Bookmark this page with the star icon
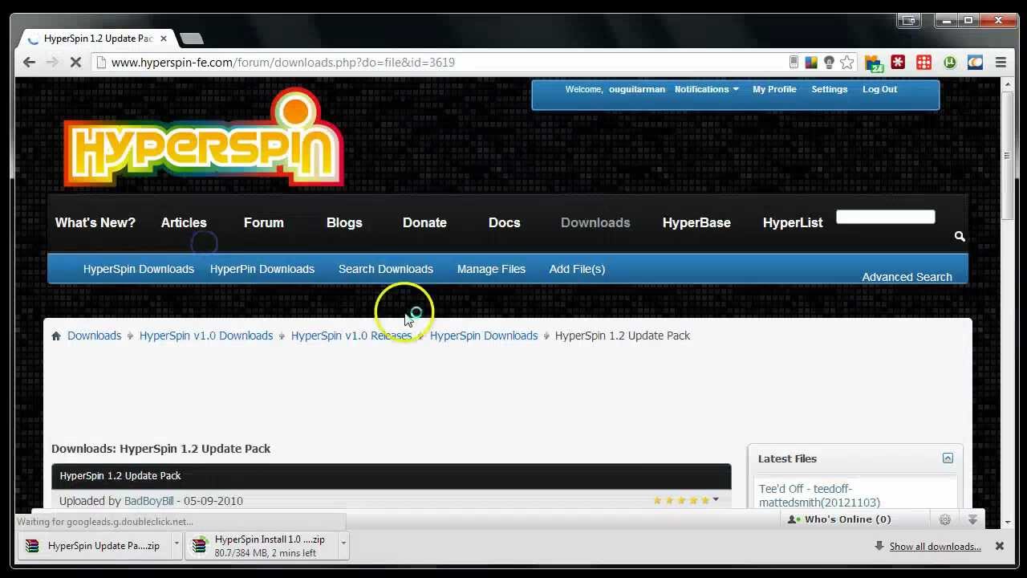 (x=847, y=62)
